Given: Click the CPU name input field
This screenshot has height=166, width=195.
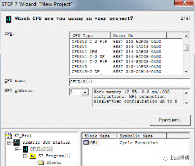Looking at the screenshot, I should (x=130, y=82).
